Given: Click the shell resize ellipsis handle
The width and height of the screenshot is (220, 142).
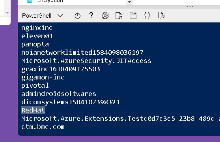Looking at the screenshot, I should pyautogui.click(x=190, y=6).
